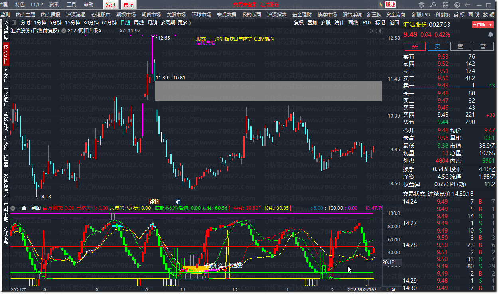Screen dimensions: 499x294
Task: Select 新股IPO in the navigation bar
Action: coord(421,14)
